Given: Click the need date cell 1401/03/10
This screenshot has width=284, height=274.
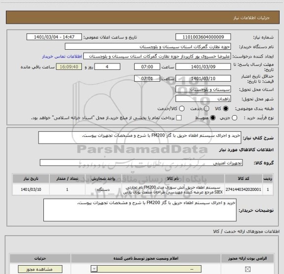Looking at the screenshot, I should click(x=31, y=189).
